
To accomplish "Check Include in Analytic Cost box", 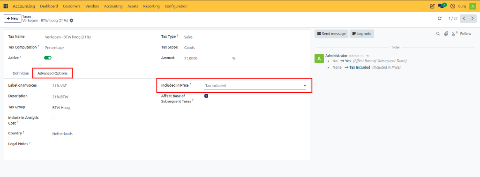I will tap(53, 118).
